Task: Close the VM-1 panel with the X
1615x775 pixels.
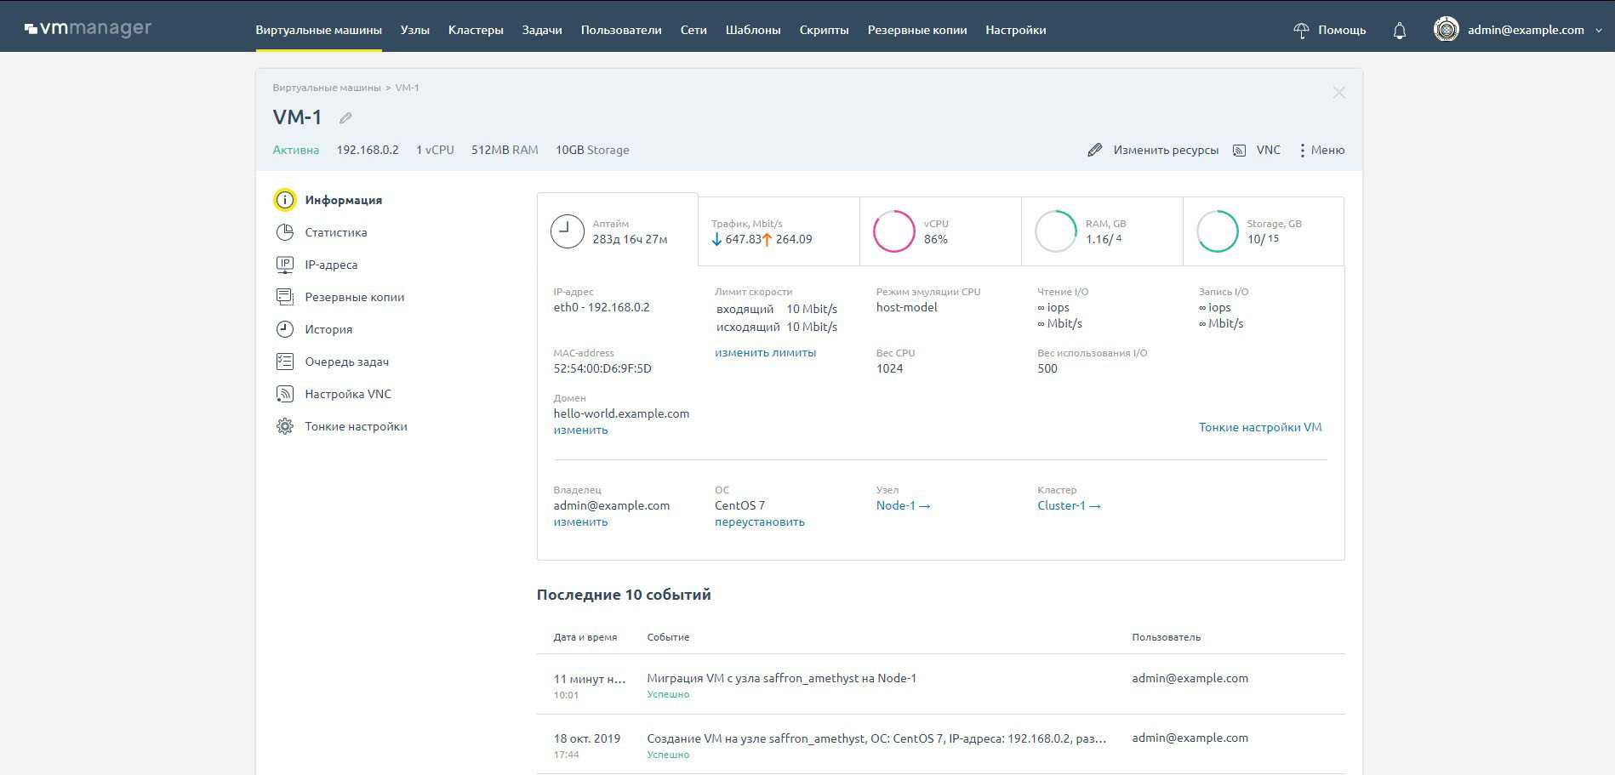Action: click(1338, 93)
